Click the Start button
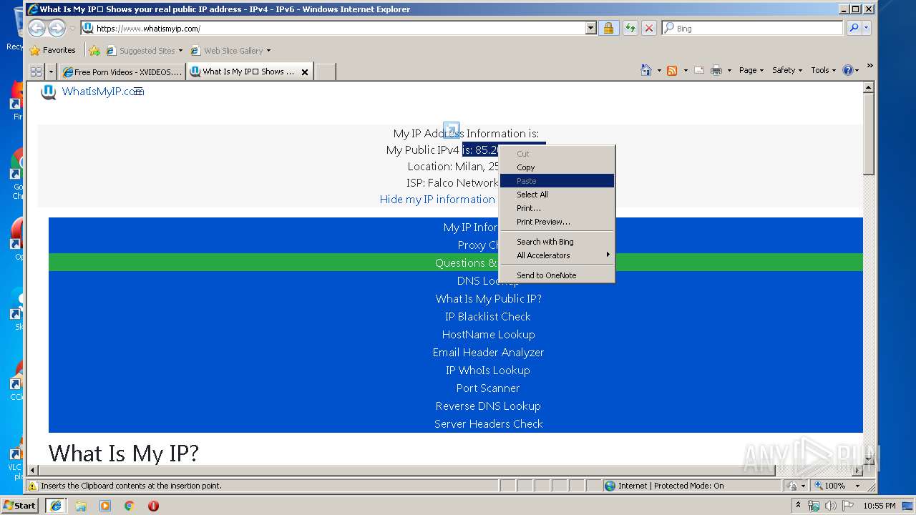 [x=19, y=505]
